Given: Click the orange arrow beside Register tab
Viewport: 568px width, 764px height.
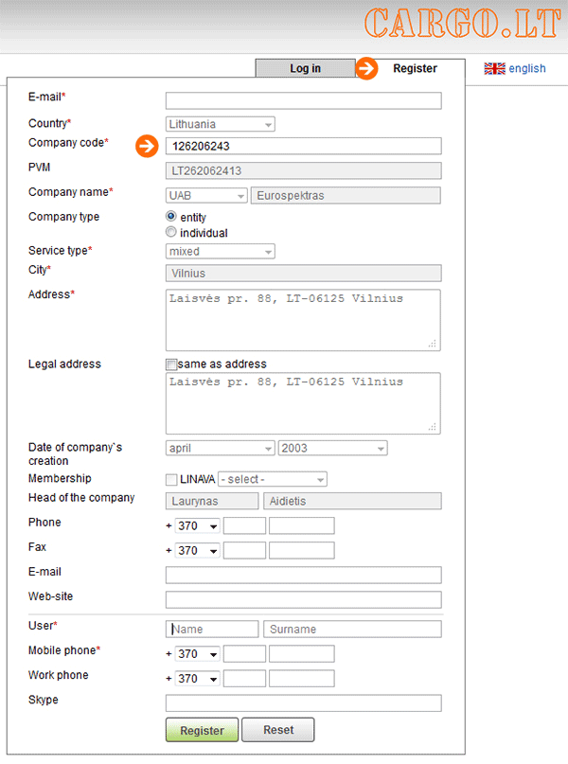Looking at the screenshot, I should click(366, 68).
